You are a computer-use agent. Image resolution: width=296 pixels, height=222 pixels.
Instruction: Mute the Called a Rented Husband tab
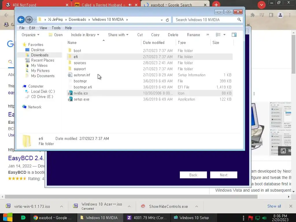[130, 5]
